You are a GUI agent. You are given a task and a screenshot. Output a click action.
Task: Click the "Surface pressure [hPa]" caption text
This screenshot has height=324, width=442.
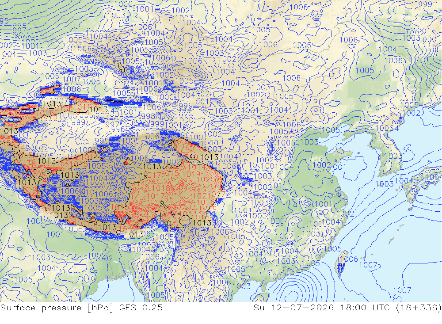57,308
